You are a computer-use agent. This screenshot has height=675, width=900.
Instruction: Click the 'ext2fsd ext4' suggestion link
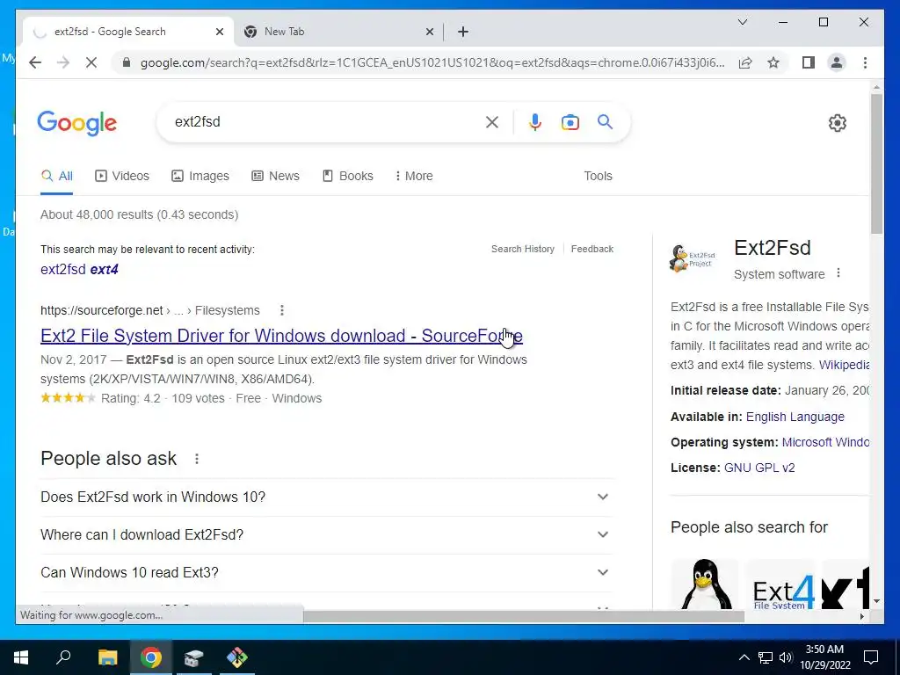79,269
